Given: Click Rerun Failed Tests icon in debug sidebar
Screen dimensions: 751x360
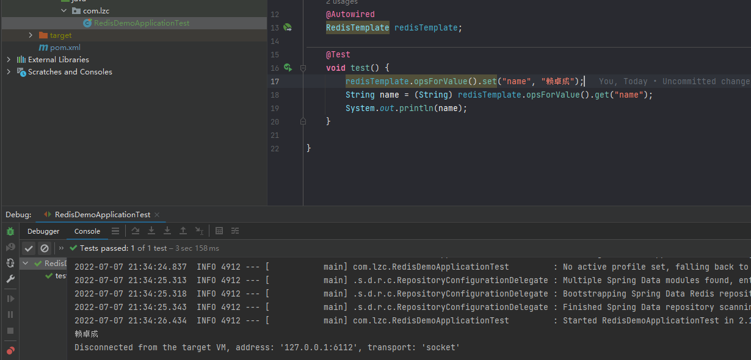Looking at the screenshot, I should click(10, 247).
